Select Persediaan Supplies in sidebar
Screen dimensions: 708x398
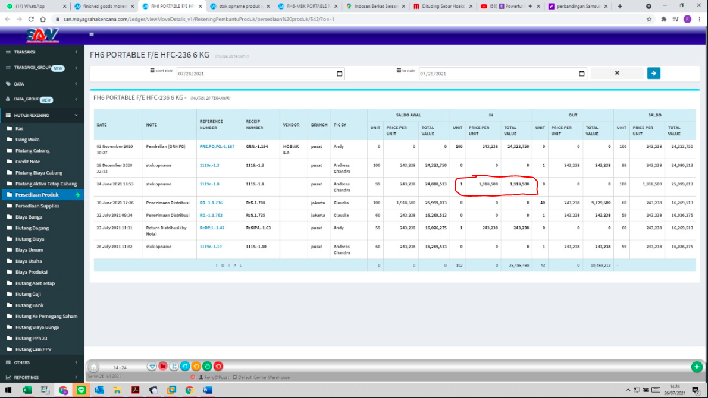37,206
